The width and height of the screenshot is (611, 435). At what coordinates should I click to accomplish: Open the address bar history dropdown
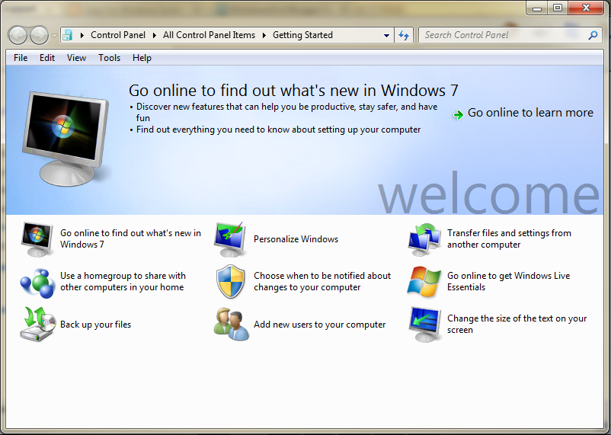coord(386,35)
